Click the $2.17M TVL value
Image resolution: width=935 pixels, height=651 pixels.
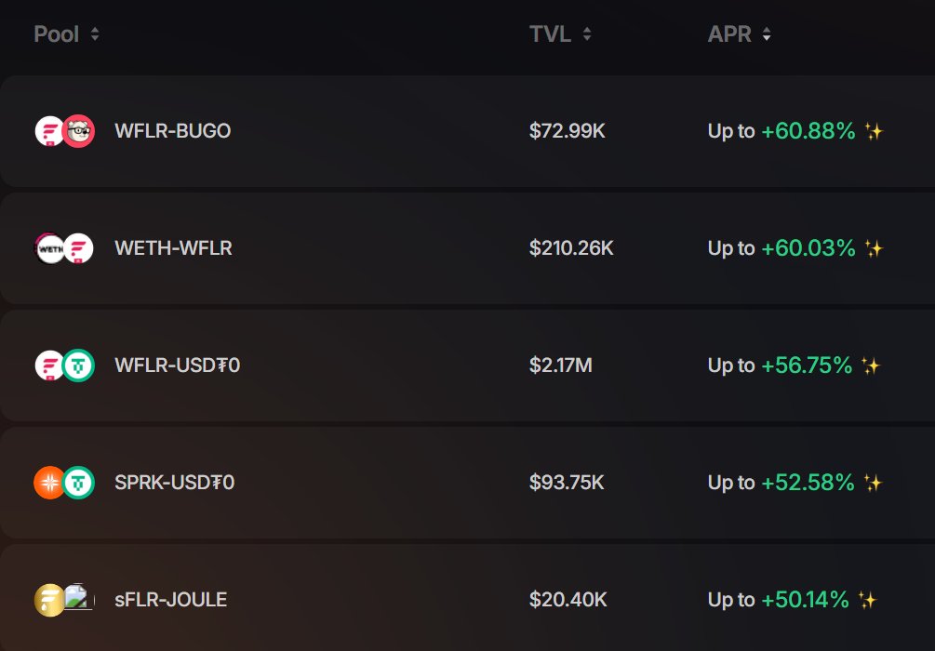[560, 365]
